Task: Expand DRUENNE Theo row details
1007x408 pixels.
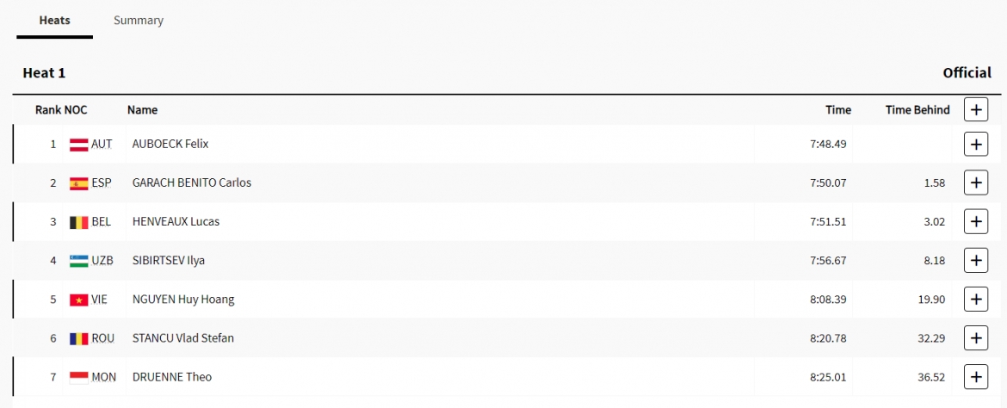Action: pos(975,376)
